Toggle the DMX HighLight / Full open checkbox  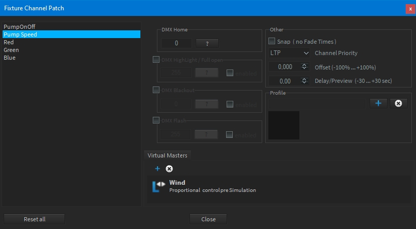coord(156,60)
